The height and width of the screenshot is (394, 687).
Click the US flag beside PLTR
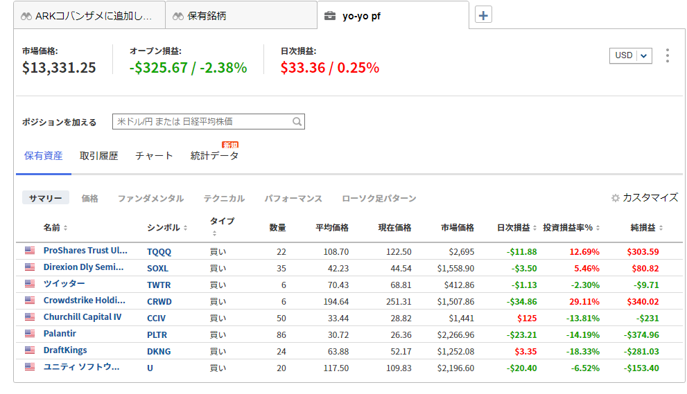point(30,334)
